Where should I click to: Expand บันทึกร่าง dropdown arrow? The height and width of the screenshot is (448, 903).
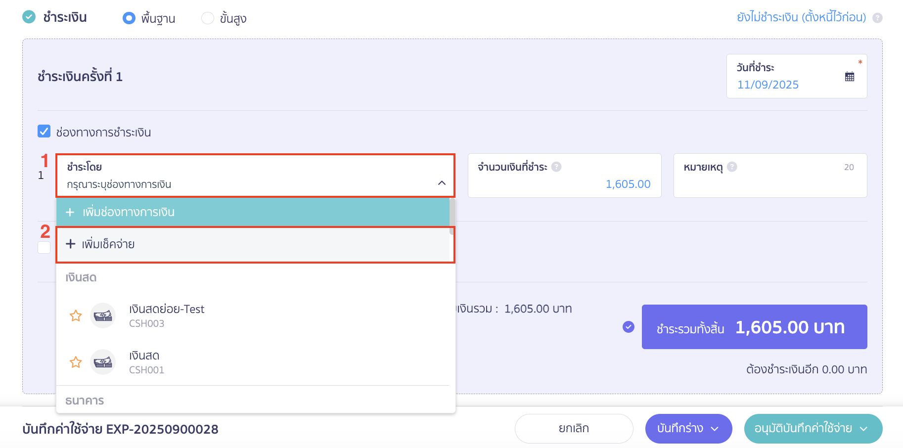tap(715, 429)
